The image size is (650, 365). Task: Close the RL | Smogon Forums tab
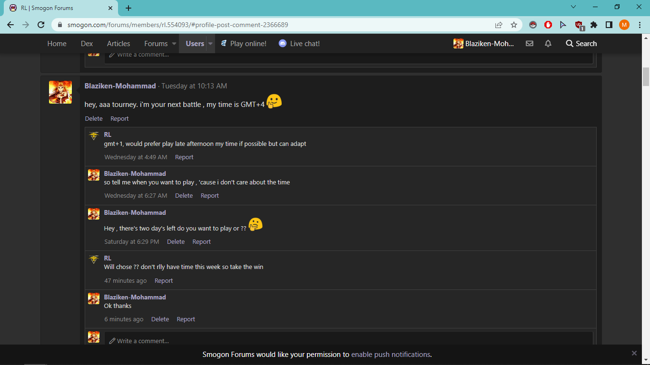110,8
